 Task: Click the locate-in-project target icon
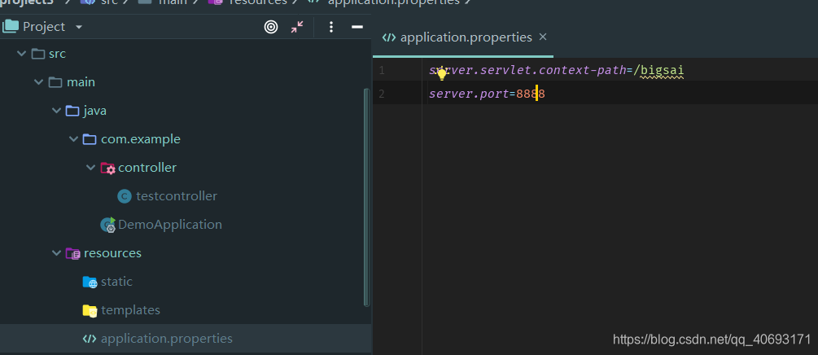click(x=271, y=27)
